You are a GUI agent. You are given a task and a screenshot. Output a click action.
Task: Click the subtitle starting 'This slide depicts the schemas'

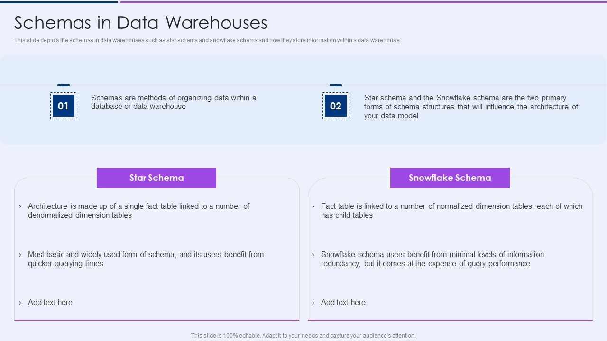tap(207, 40)
